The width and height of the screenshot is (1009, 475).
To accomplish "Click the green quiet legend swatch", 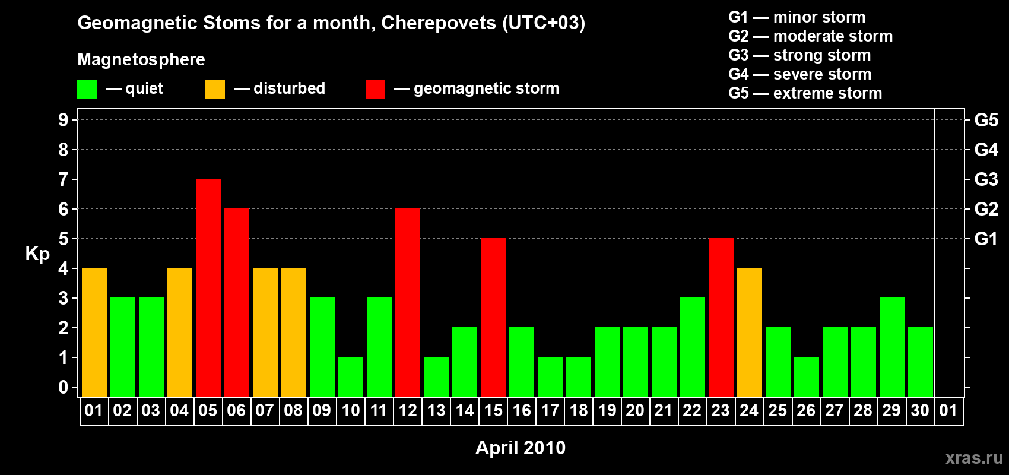I will [x=87, y=90].
